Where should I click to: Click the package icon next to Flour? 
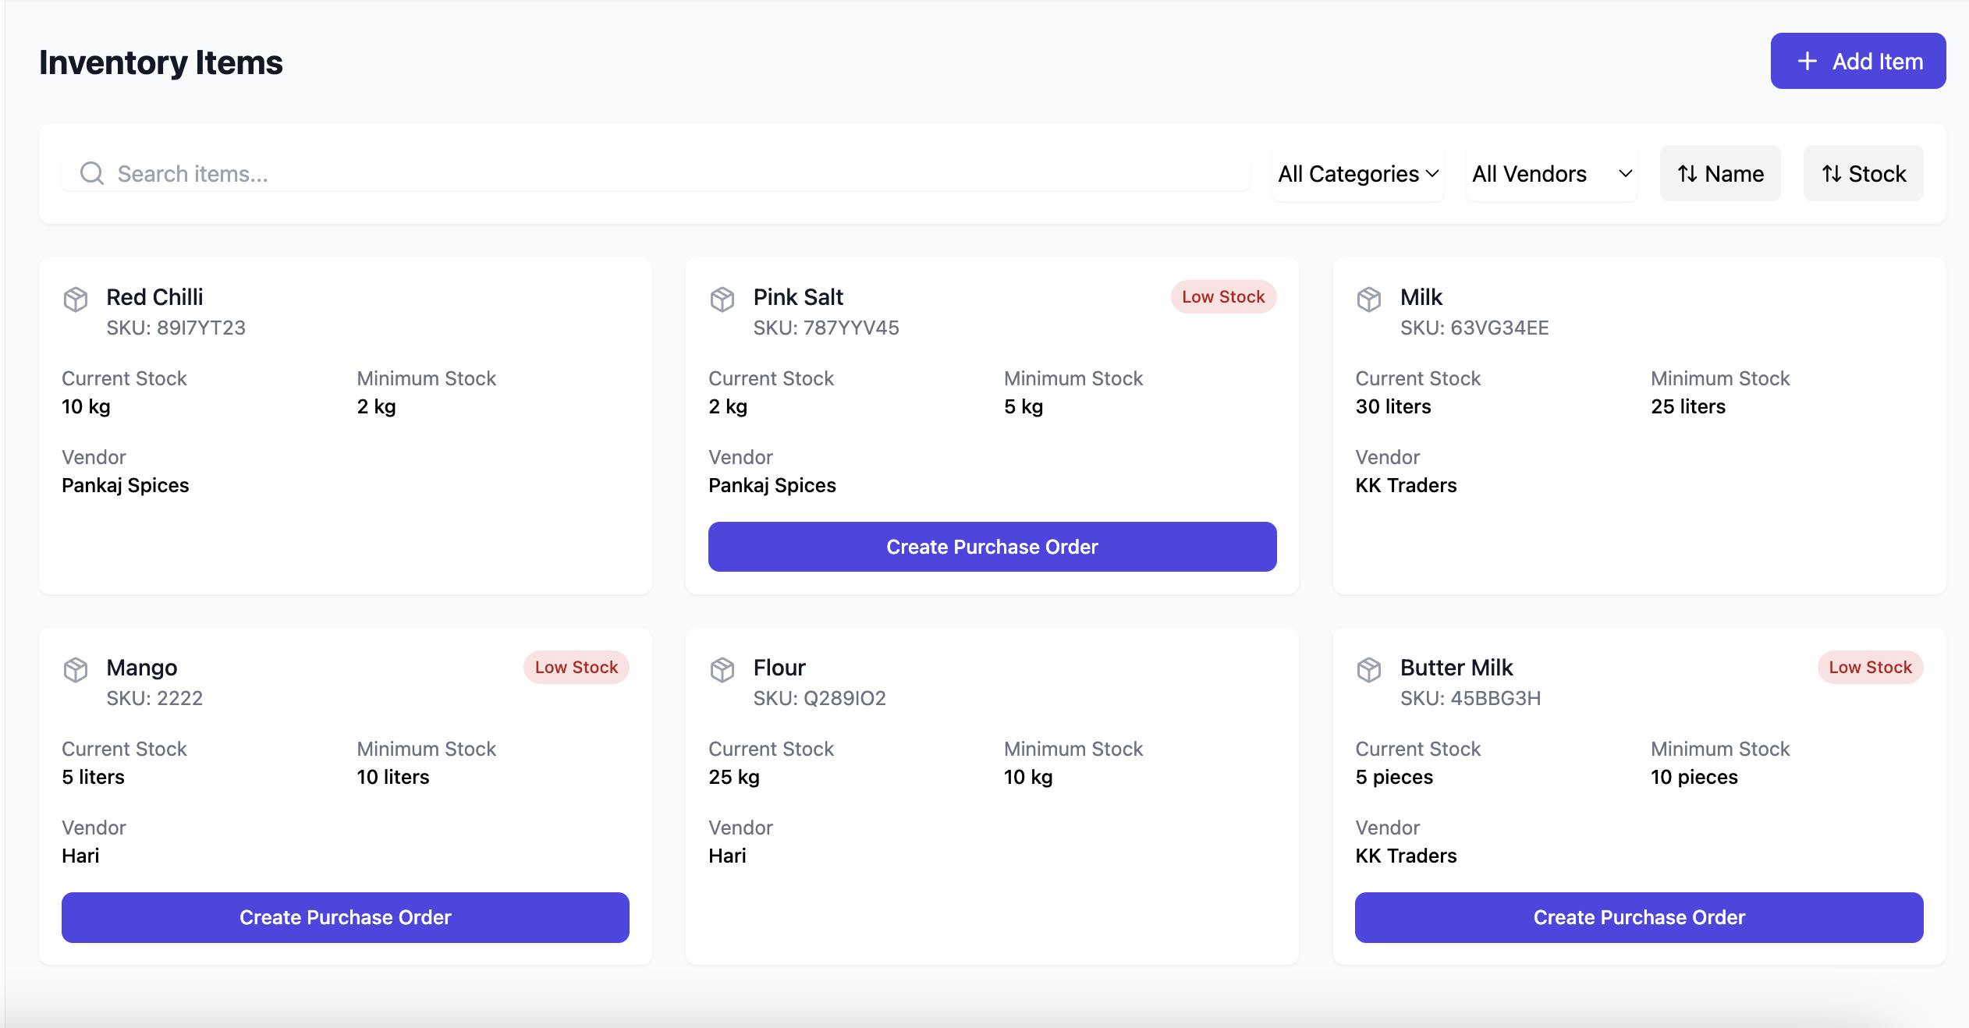[x=722, y=670]
